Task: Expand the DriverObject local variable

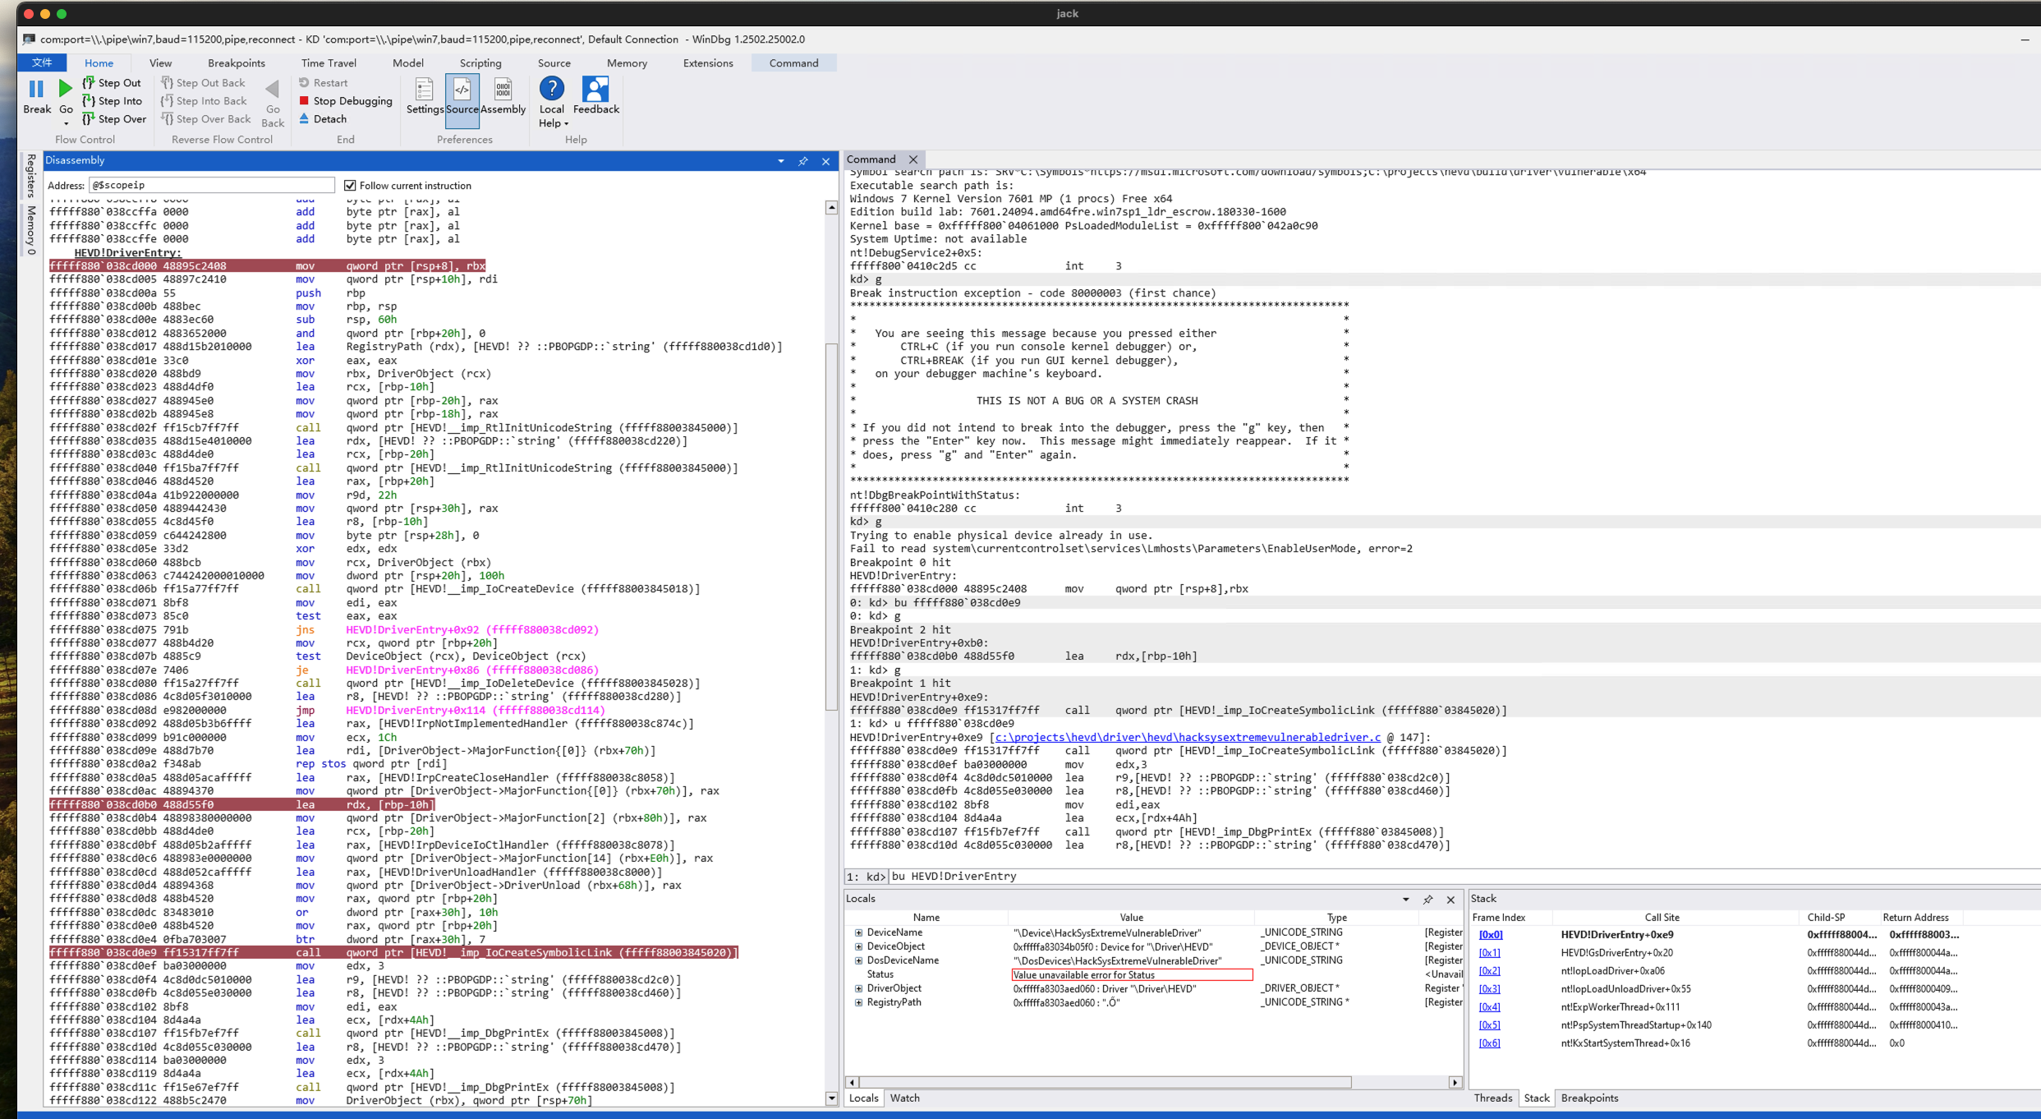Action: coord(858,988)
